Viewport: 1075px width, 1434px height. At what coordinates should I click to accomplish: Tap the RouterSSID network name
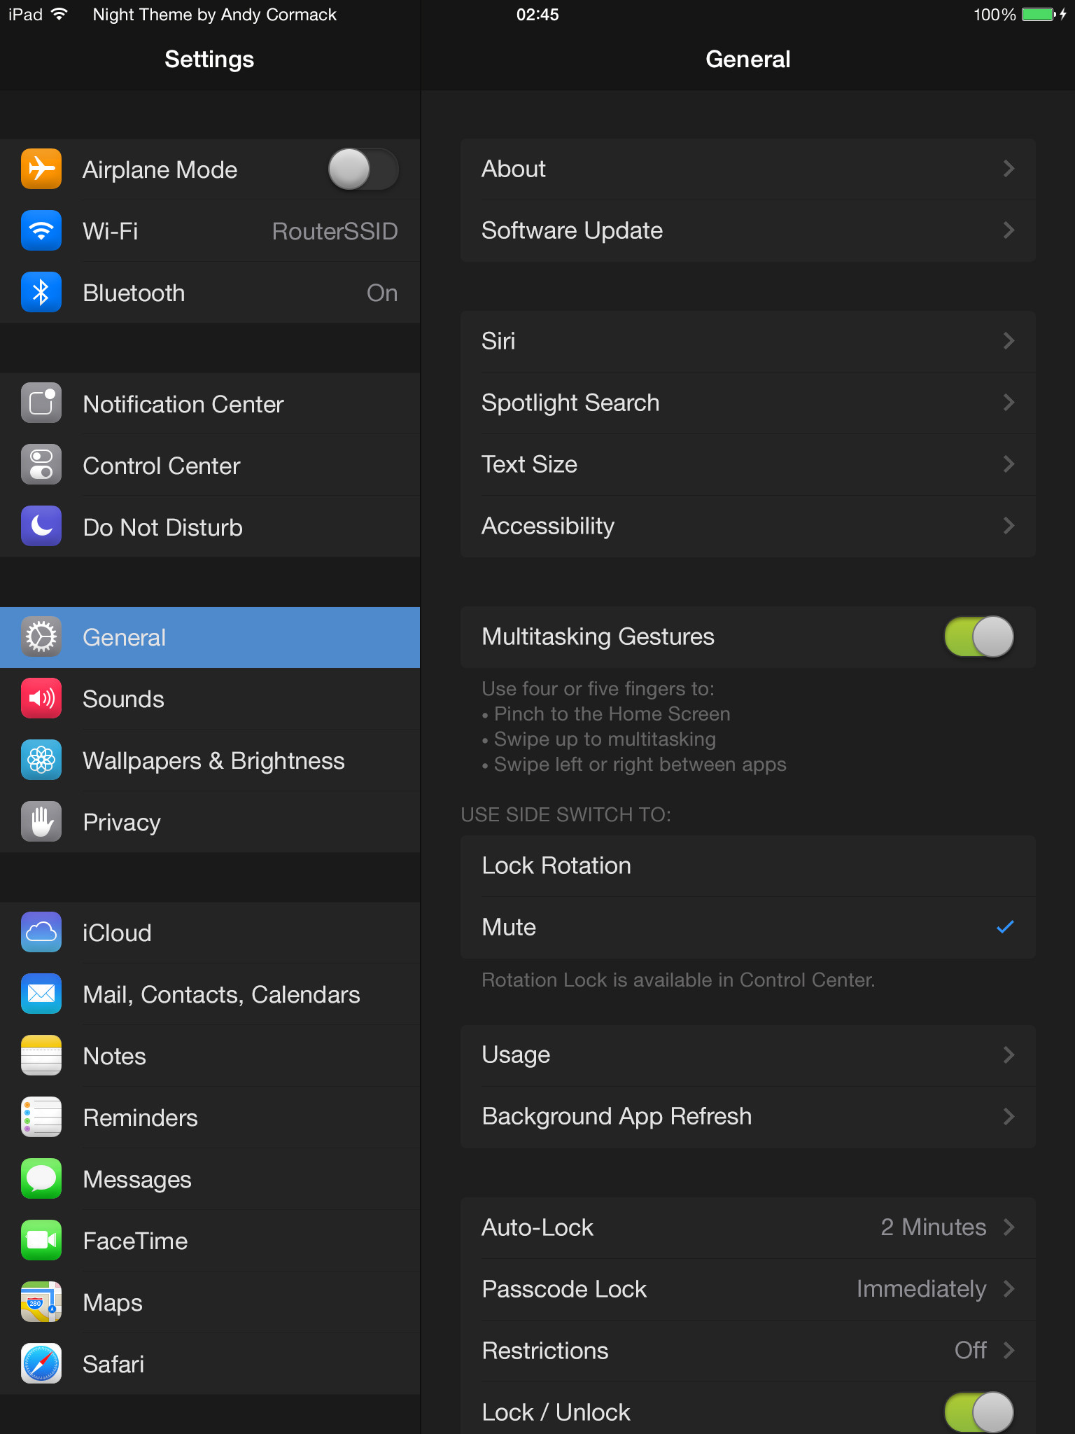point(335,231)
